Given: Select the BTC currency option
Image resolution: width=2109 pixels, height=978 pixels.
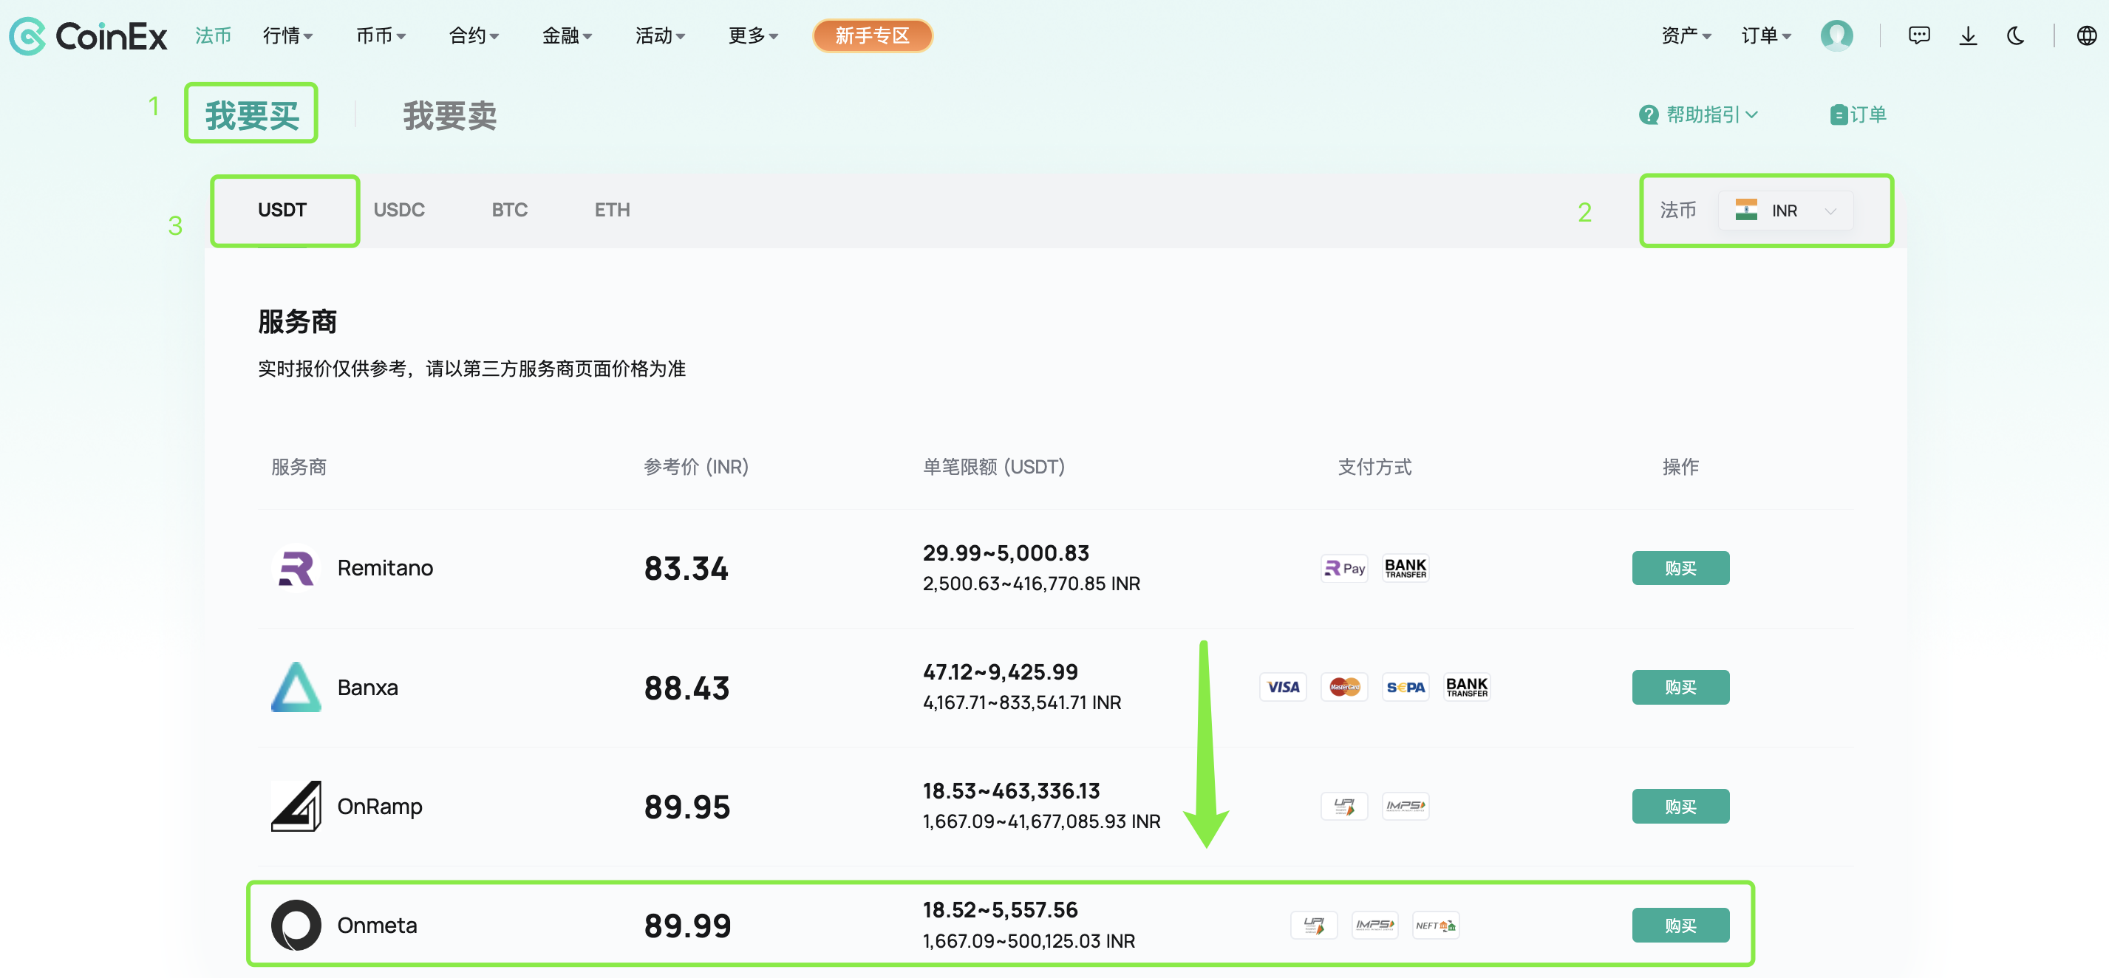Looking at the screenshot, I should click(509, 211).
